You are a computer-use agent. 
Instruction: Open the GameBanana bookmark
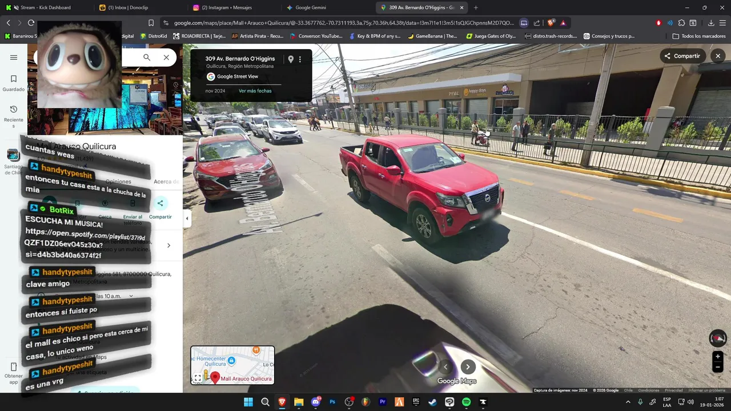point(432,36)
